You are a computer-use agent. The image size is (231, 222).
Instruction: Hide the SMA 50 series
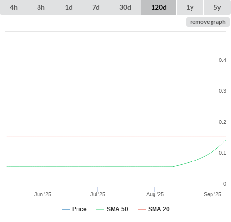click(x=112, y=209)
